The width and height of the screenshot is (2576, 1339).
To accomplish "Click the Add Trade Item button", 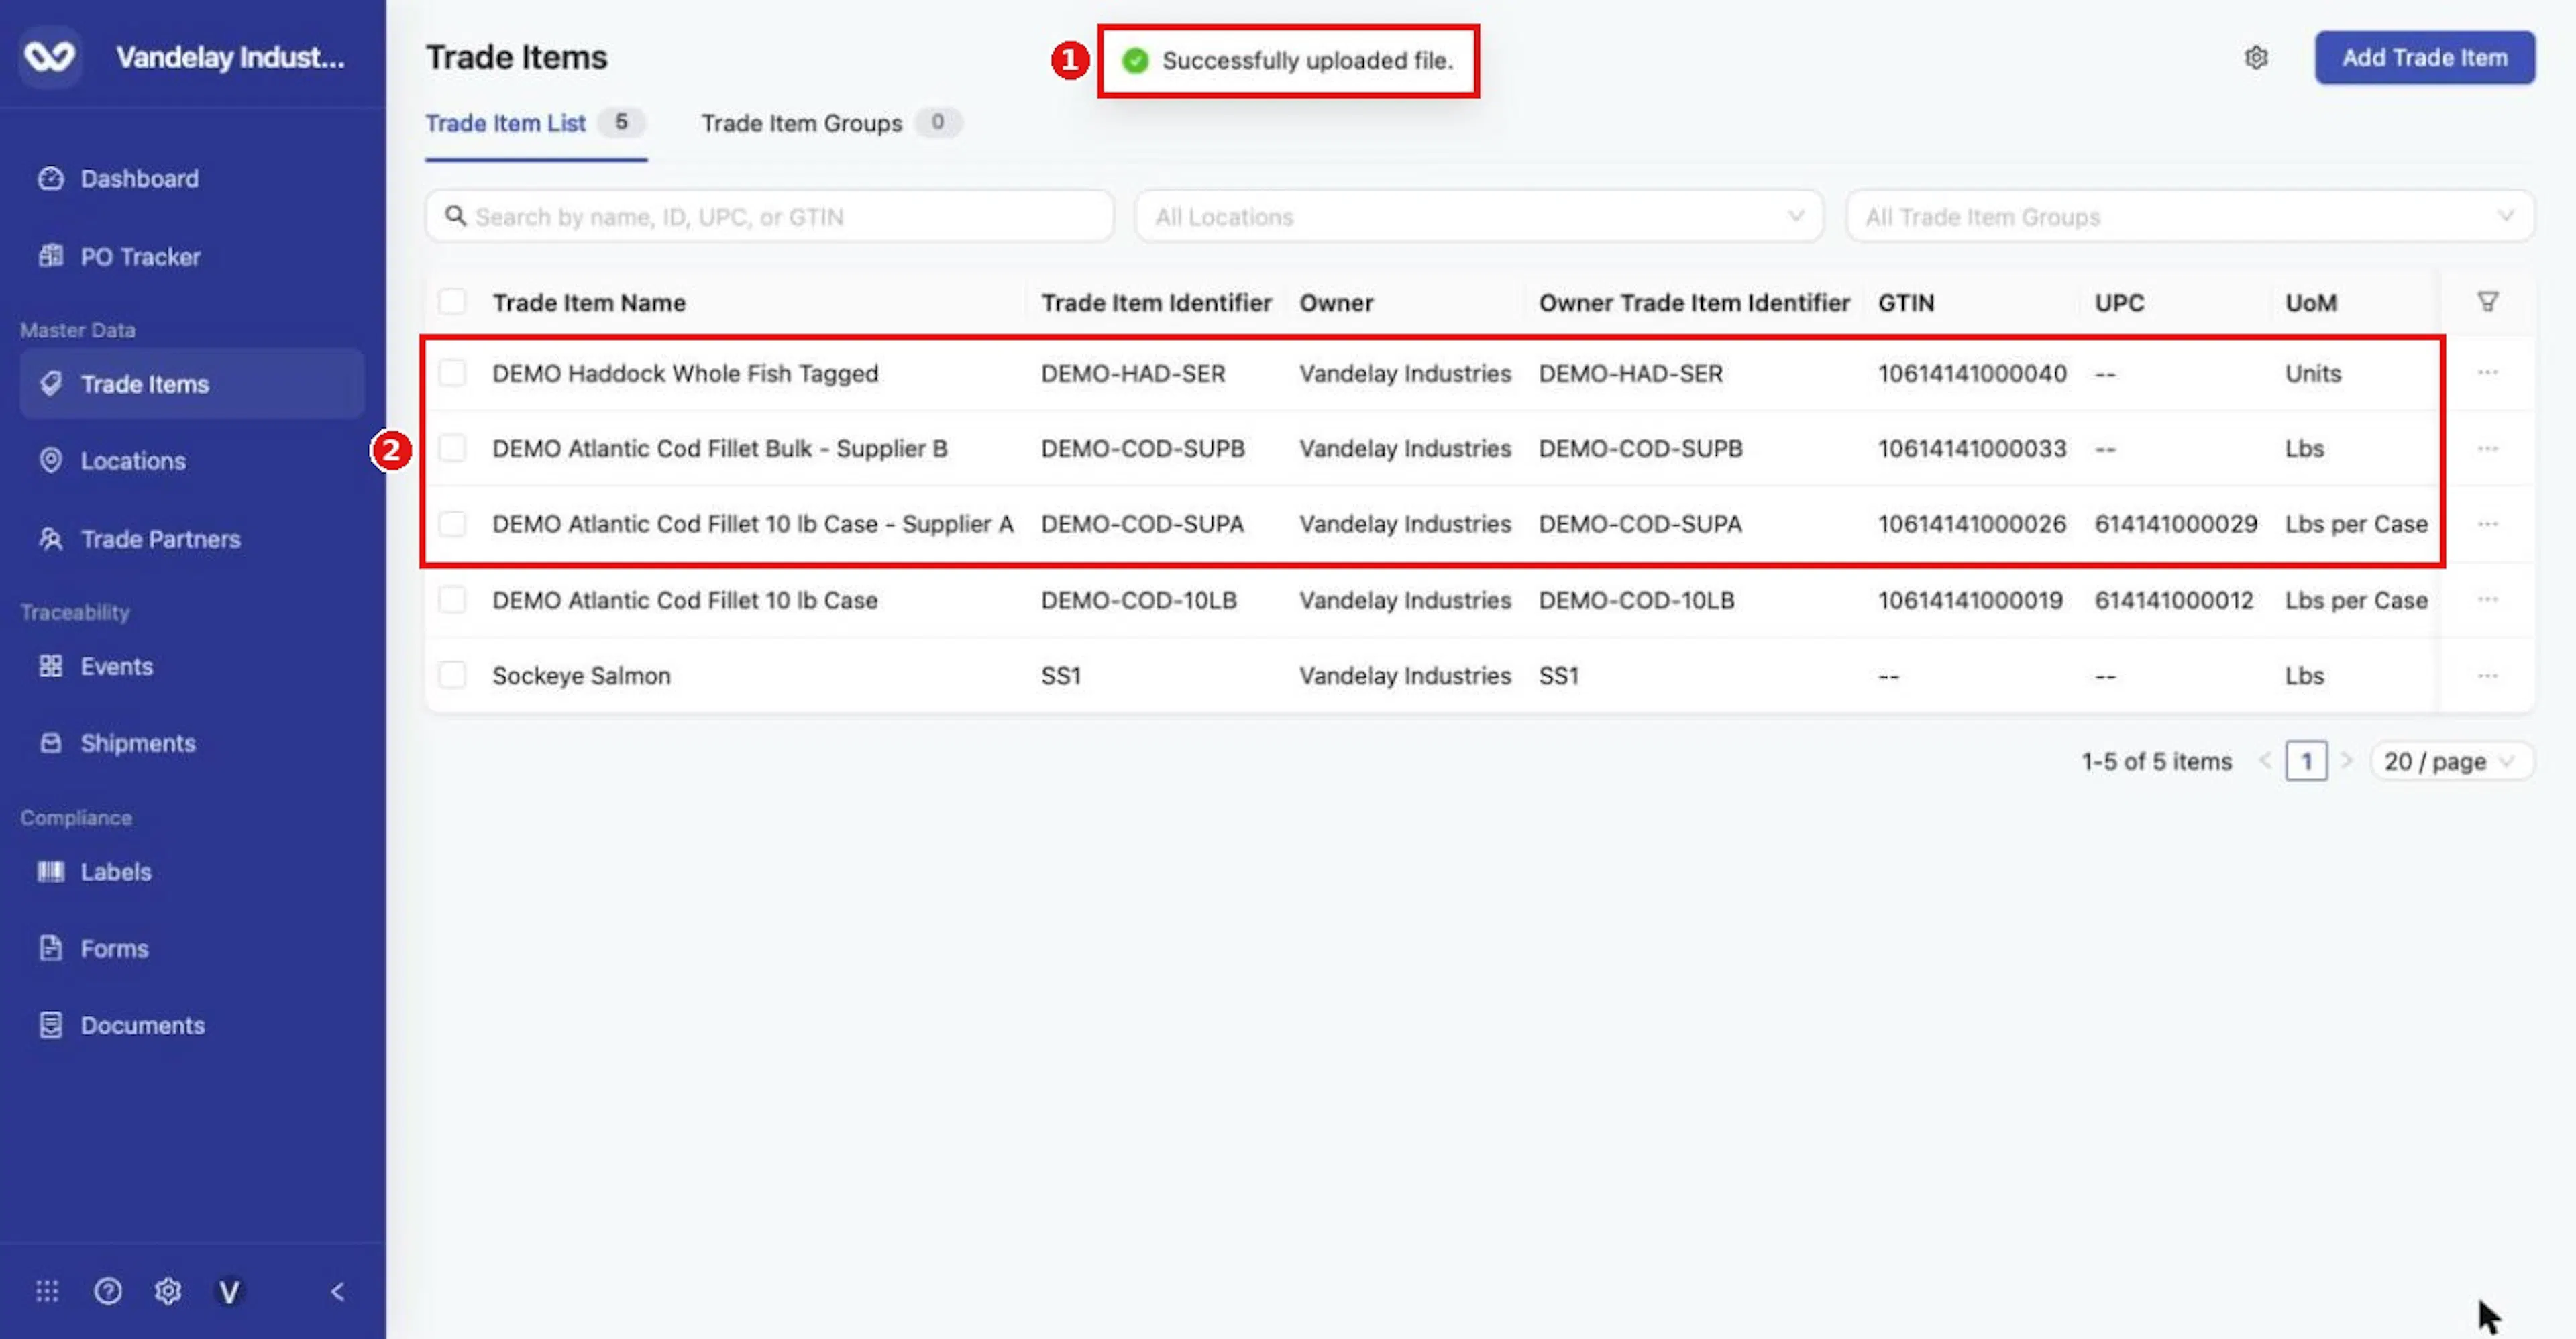I will [2424, 58].
